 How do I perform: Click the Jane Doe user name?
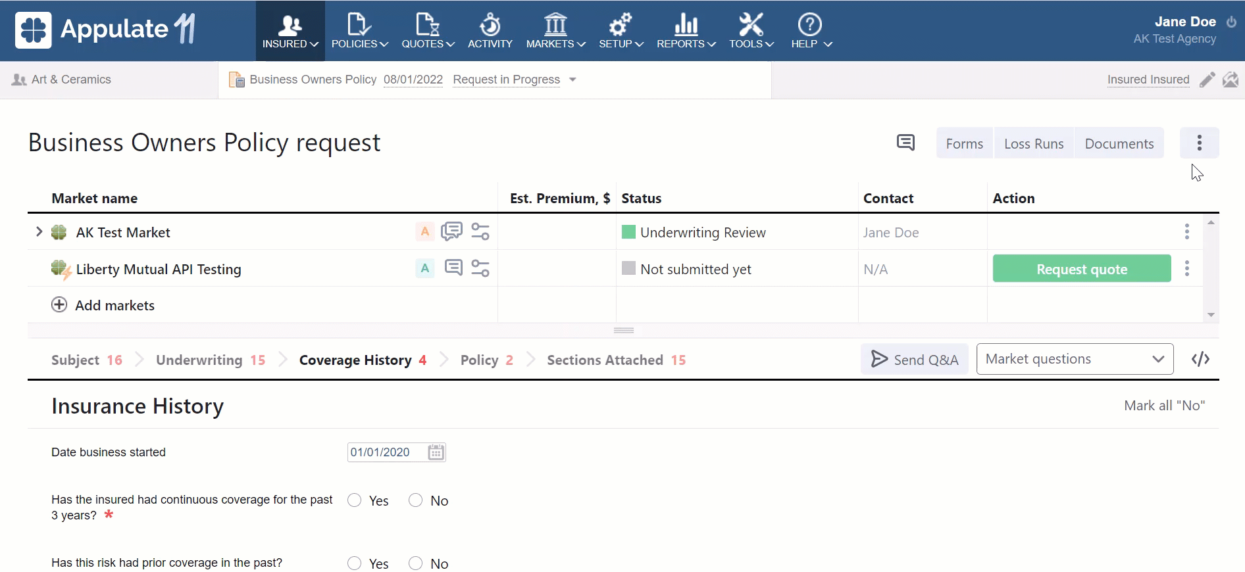tap(1185, 22)
